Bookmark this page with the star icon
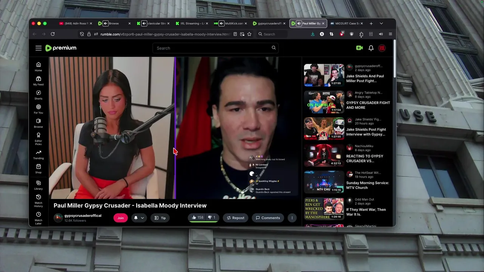 coord(249,34)
